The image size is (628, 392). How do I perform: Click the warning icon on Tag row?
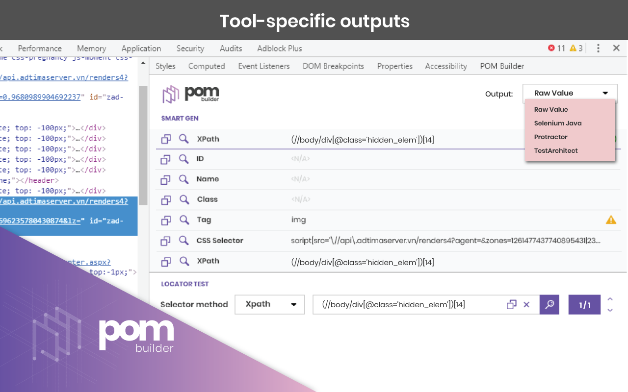tap(611, 220)
